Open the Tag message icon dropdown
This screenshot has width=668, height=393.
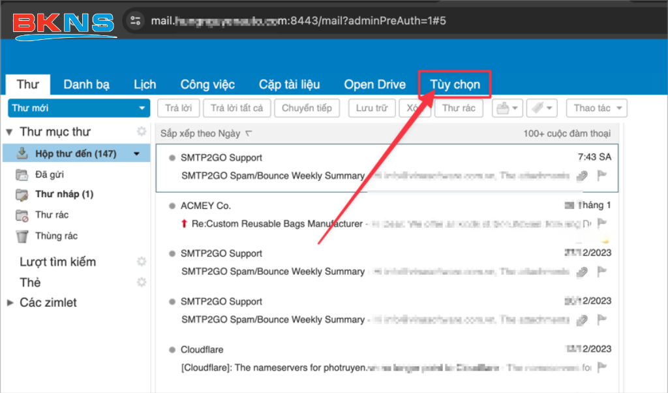click(541, 108)
